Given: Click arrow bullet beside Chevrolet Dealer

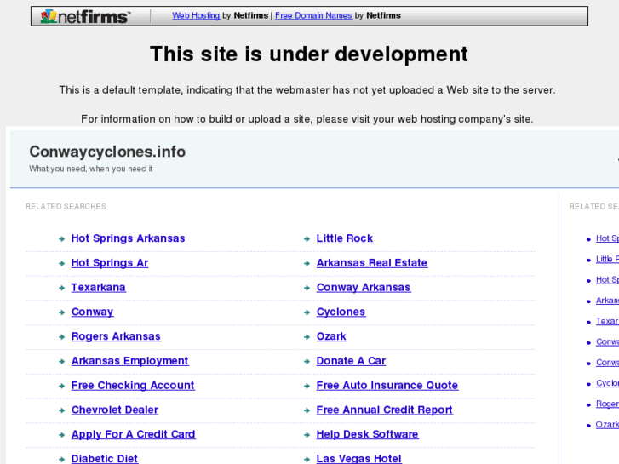Looking at the screenshot, I should (x=61, y=410).
